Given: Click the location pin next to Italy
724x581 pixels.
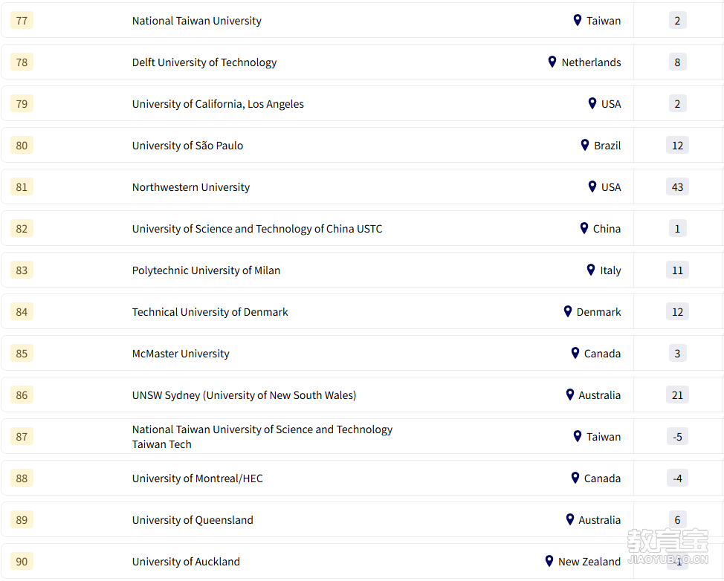Looking at the screenshot, I should 591,270.
